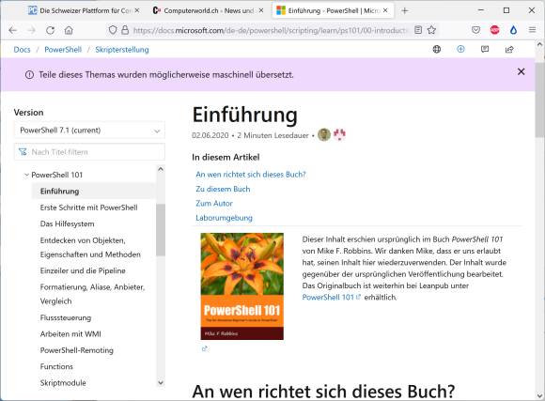Image resolution: width=545 pixels, height=401 pixels.
Task: Reload the page with the refresh icon
Action: point(51,30)
